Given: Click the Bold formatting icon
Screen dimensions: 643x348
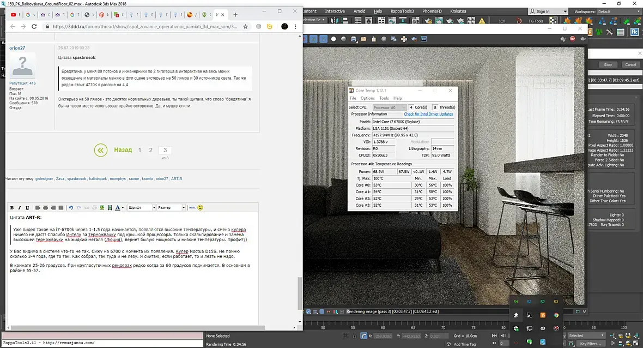Looking at the screenshot, I should pyautogui.click(x=12, y=208).
